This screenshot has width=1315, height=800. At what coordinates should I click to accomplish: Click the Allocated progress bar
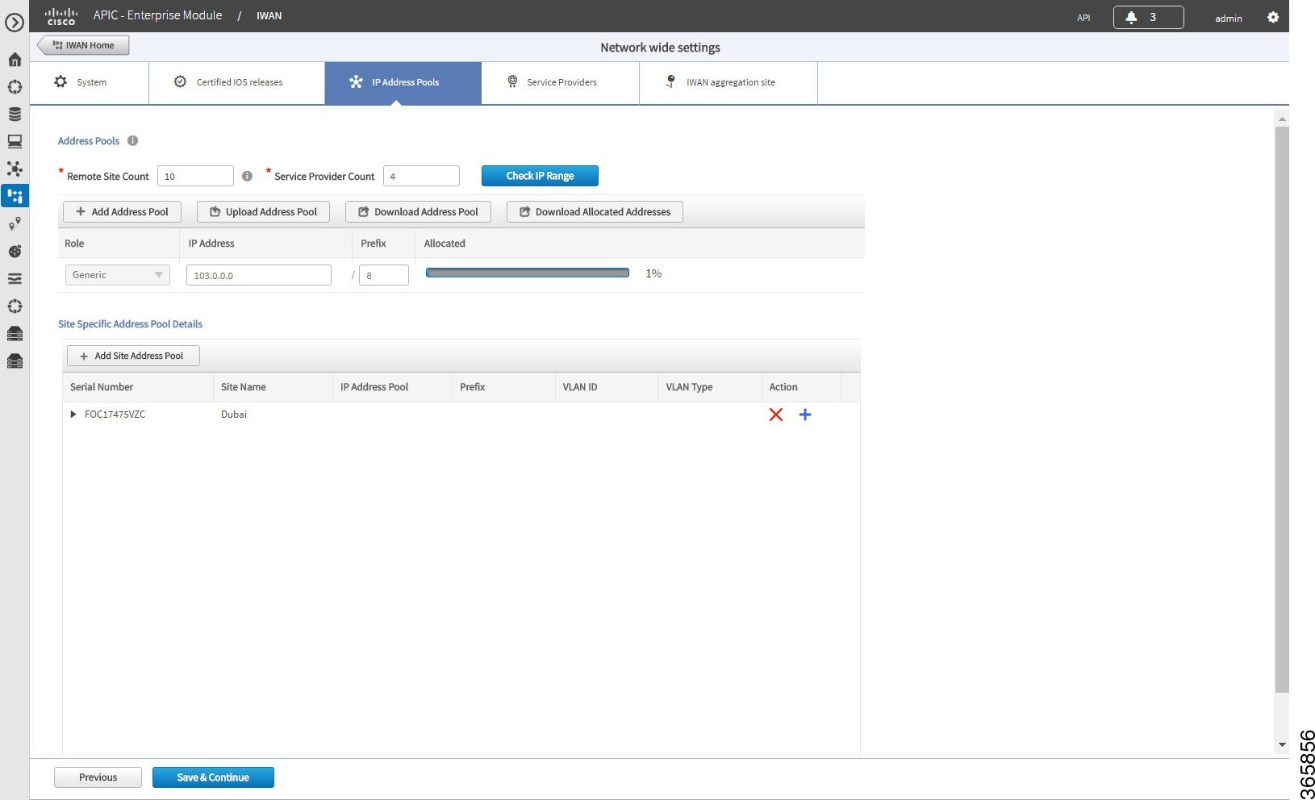528,273
